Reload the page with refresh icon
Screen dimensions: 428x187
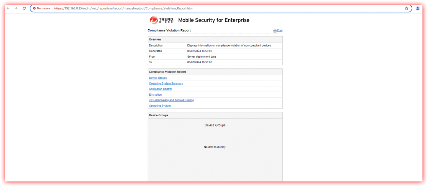pos(24,8)
